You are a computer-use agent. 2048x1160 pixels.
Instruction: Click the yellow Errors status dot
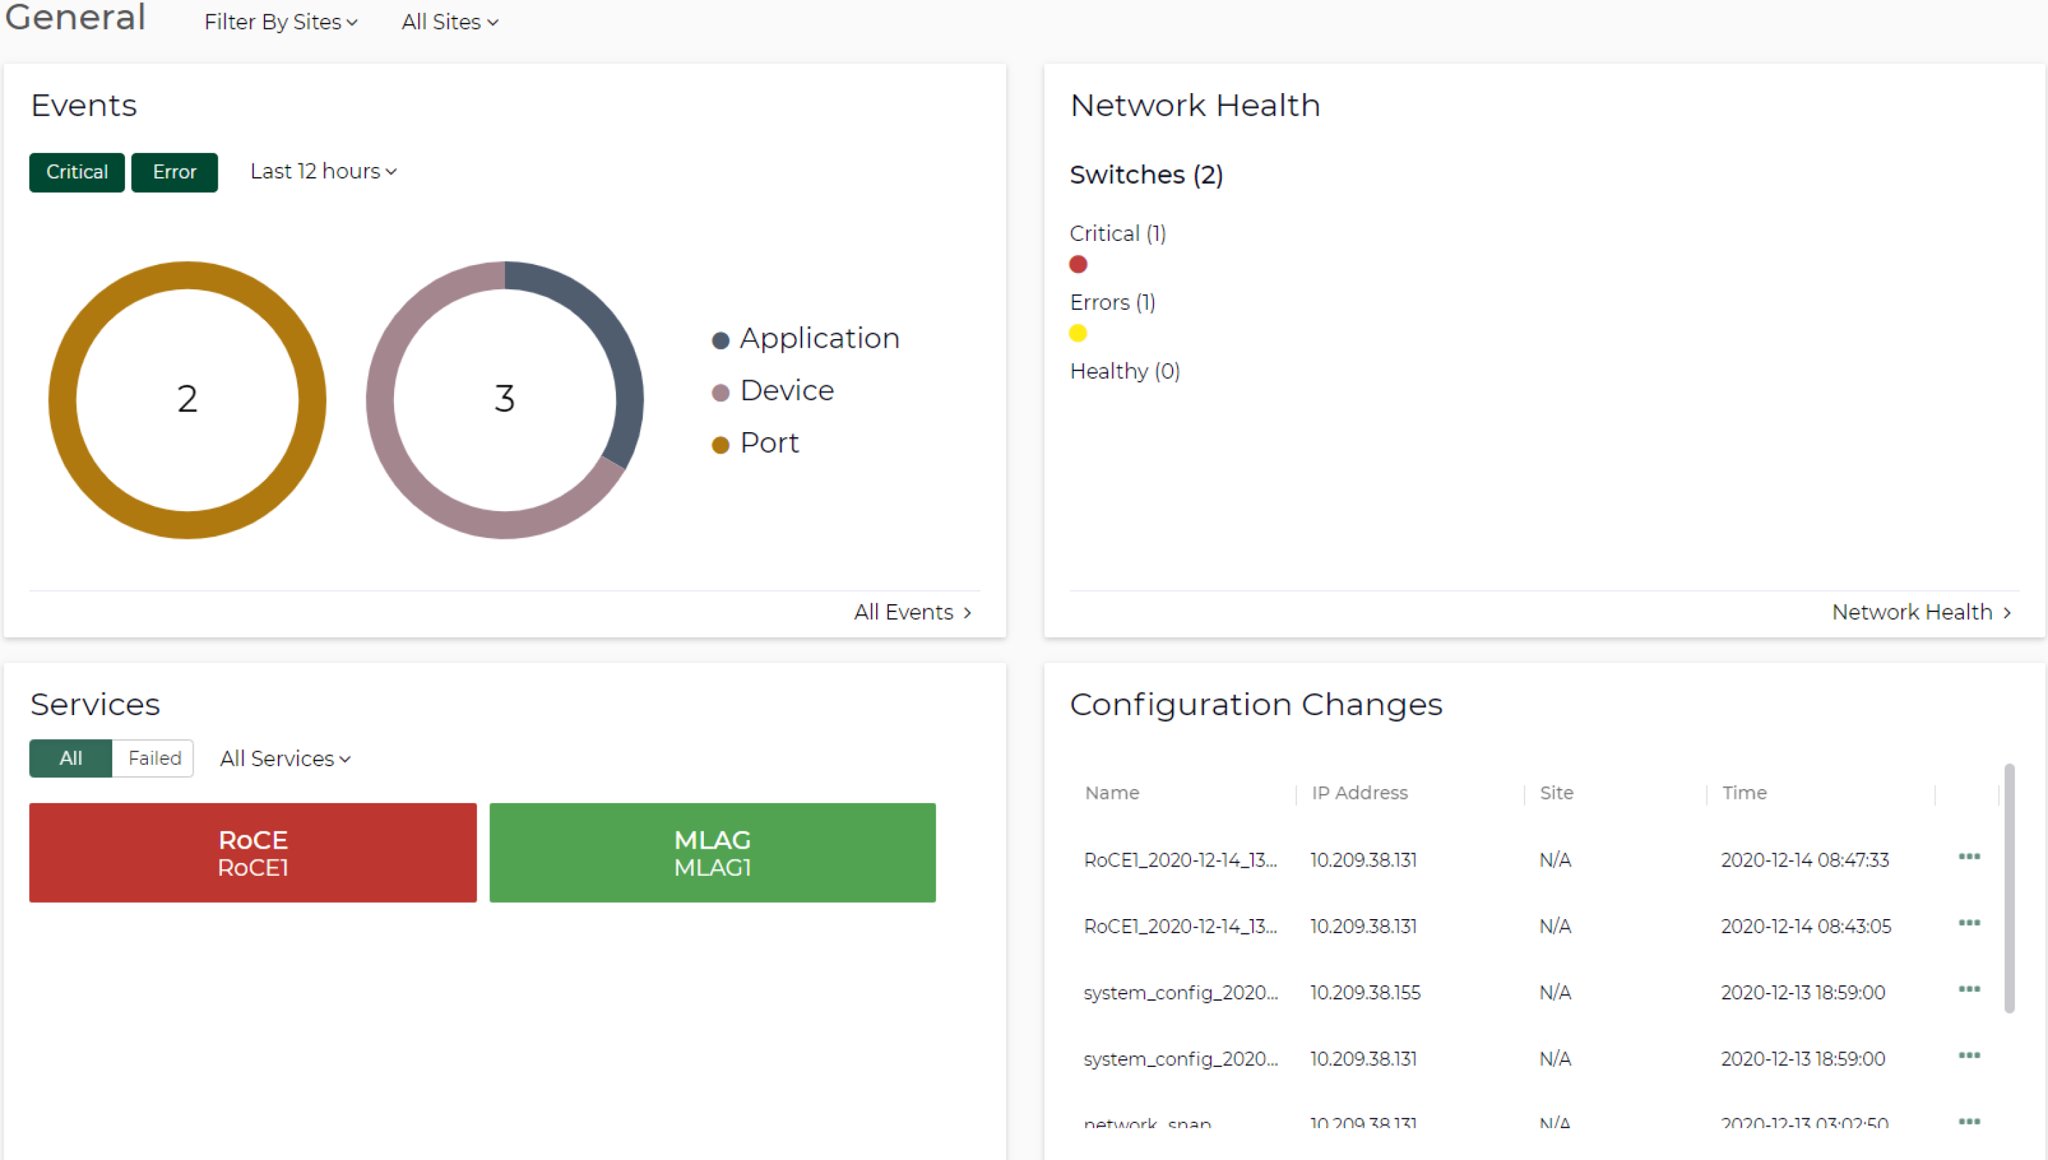(x=1078, y=333)
